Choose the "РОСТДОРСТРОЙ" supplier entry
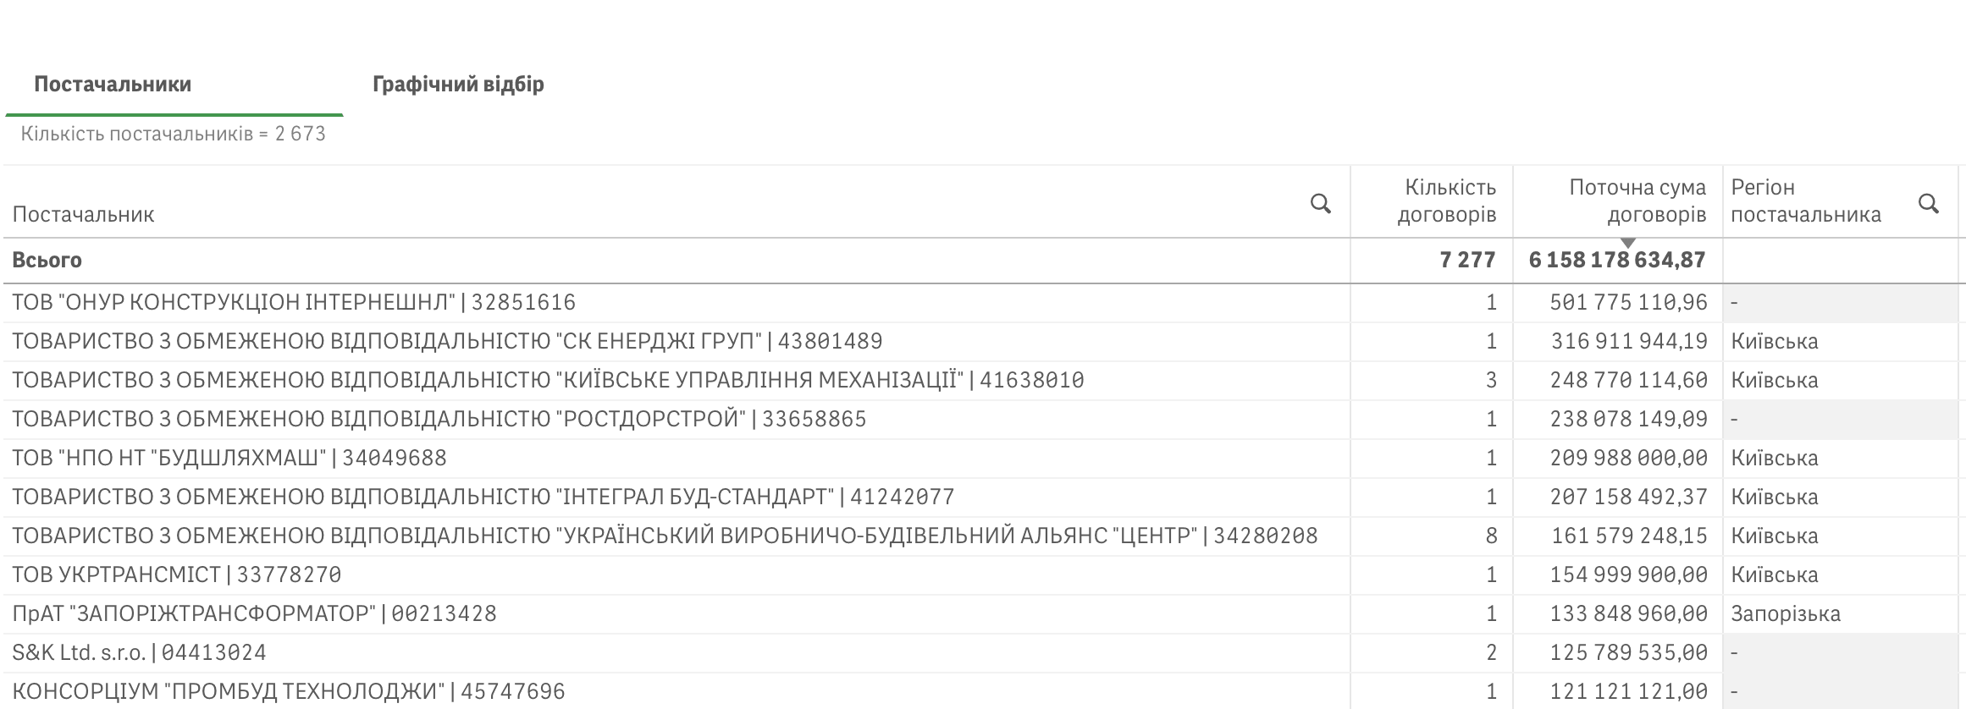Image resolution: width=1966 pixels, height=709 pixels. tap(439, 419)
